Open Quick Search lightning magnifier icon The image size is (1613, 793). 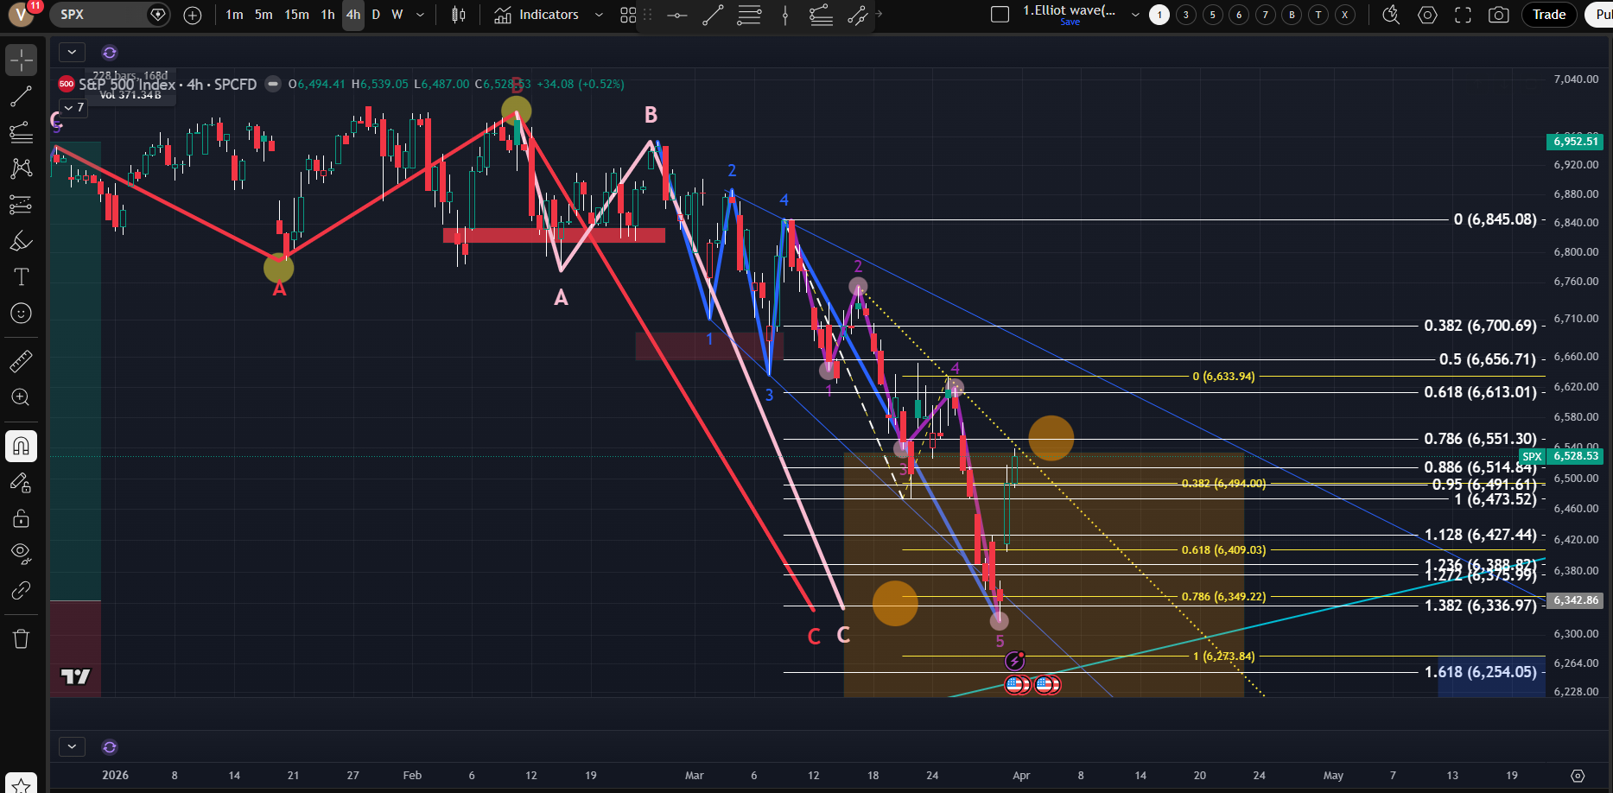pos(1391,15)
